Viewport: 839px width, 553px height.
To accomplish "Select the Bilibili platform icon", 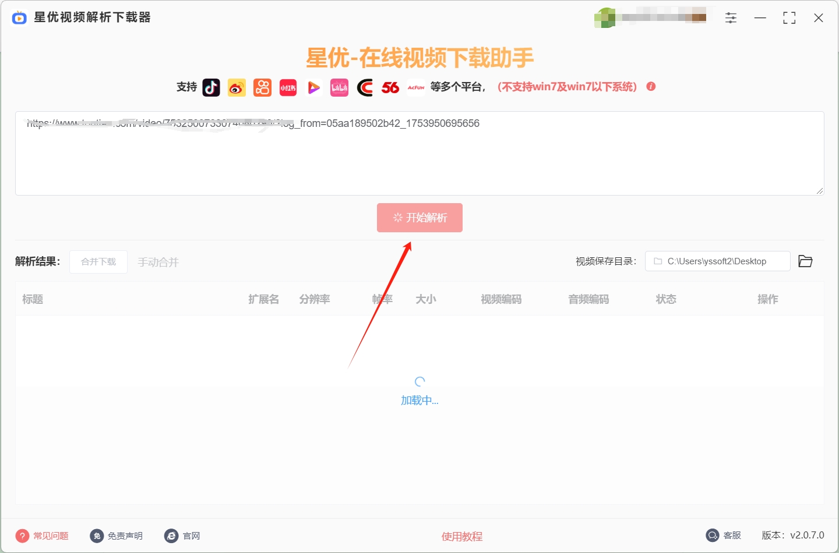I will [x=339, y=87].
